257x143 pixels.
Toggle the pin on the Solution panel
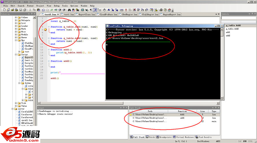point(31,14)
